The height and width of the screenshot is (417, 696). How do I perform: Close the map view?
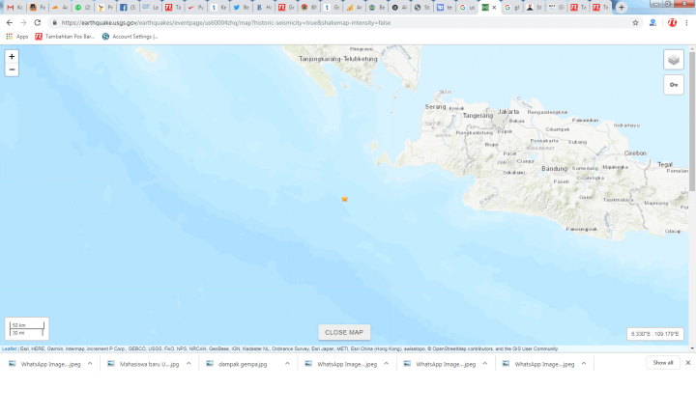[344, 332]
